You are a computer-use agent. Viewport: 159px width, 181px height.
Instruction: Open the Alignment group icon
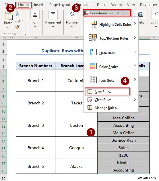coord(53,14)
